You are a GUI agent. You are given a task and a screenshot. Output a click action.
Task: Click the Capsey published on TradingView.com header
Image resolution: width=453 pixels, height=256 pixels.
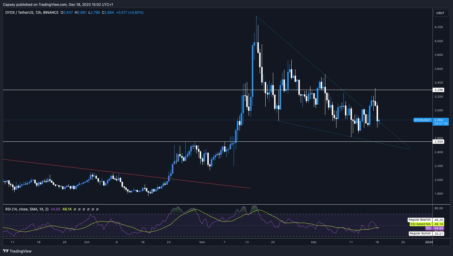58,4
